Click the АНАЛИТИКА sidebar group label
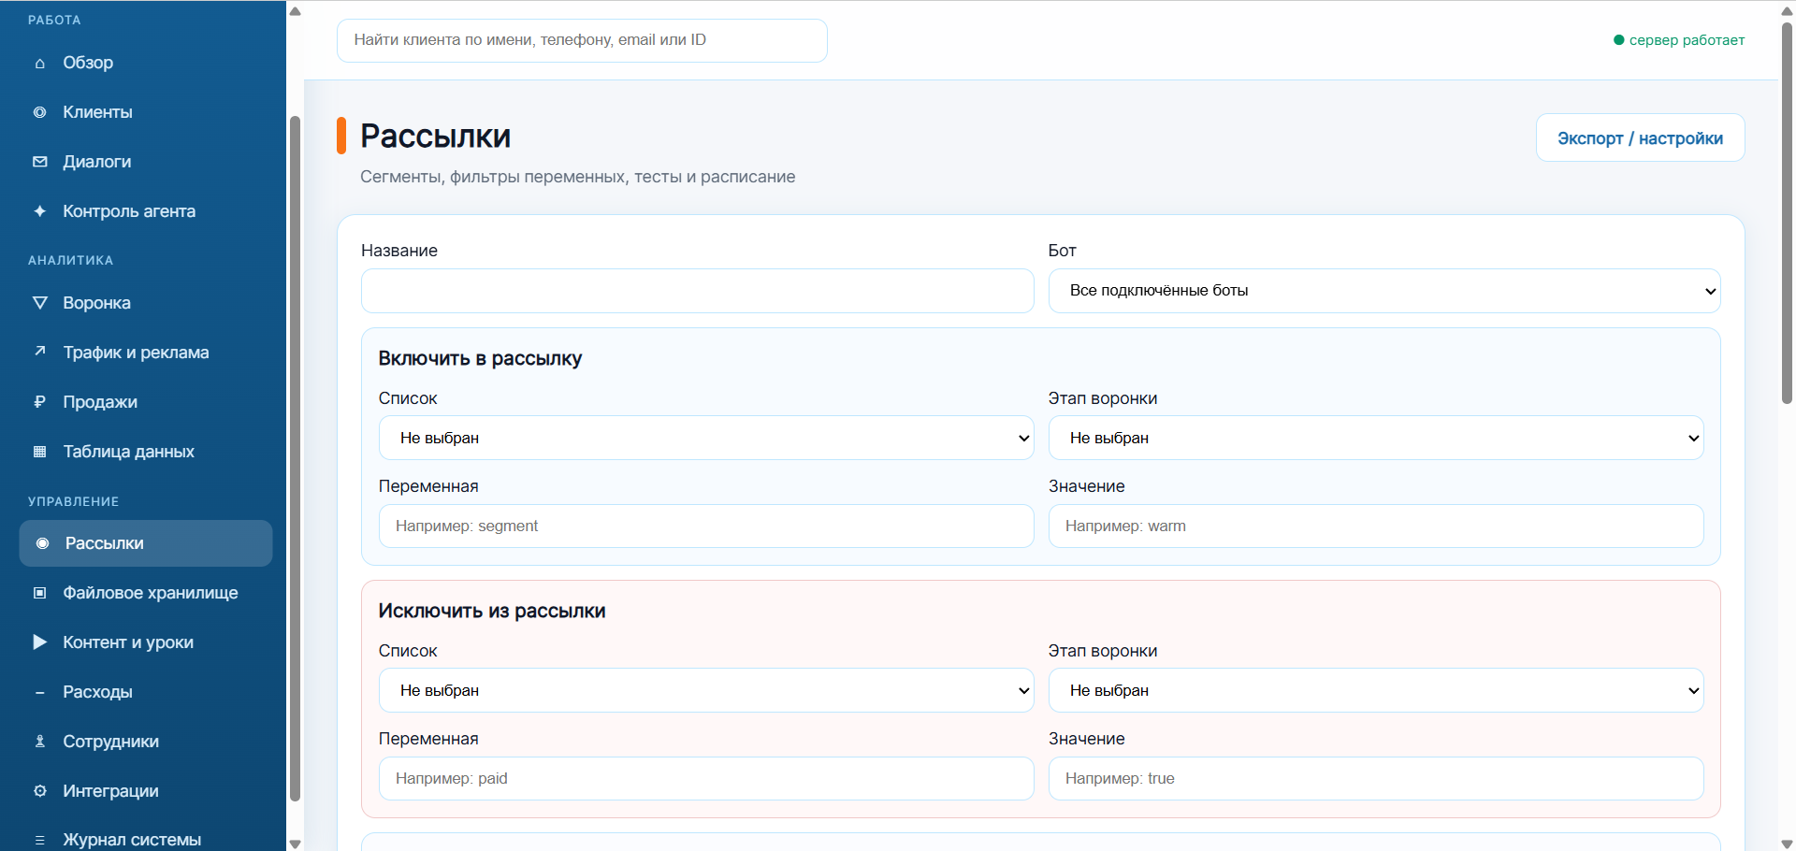Viewport: 1796px width, 851px height. click(70, 261)
